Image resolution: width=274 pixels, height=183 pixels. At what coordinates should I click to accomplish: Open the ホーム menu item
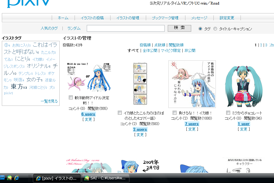pyautogui.click(x=63, y=18)
